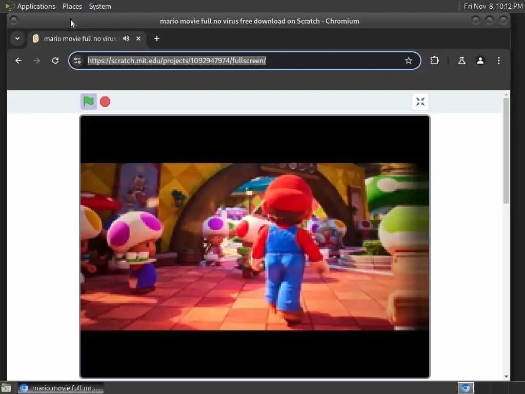Click the Scratch stage showing Mario video
525x394 pixels.
[254, 247]
